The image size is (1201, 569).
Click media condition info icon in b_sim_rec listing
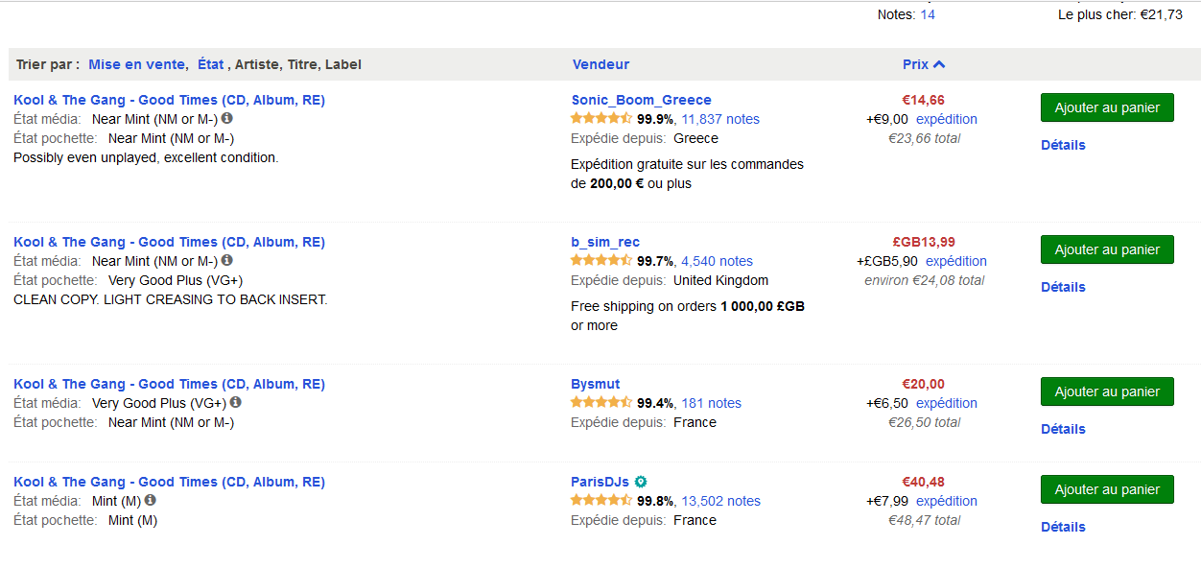pyautogui.click(x=227, y=261)
